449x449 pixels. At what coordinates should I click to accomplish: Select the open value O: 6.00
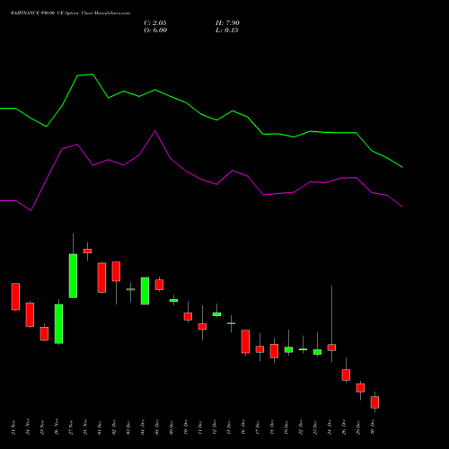(x=155, y=31)
